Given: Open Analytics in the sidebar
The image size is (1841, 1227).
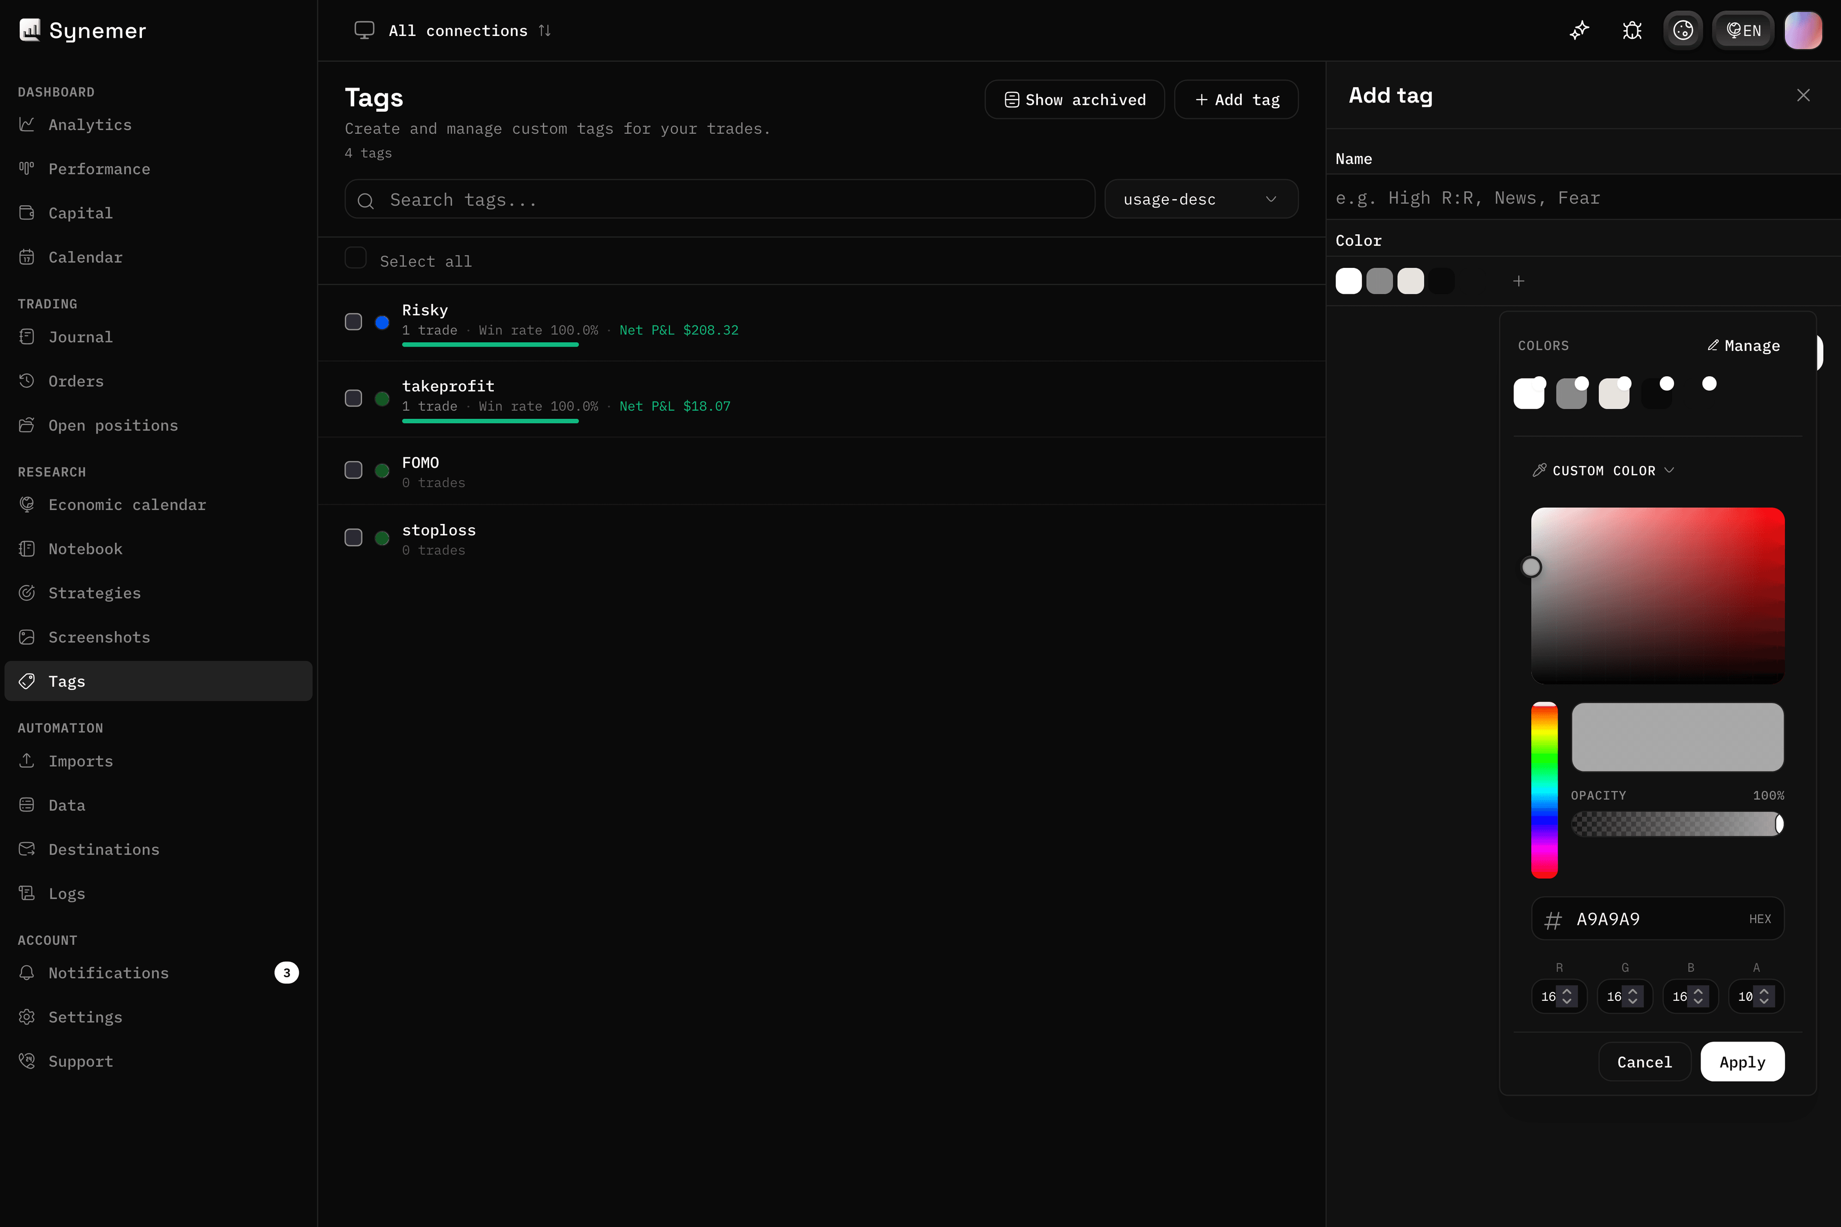Looking at the screenshot, I should point(158,125).
